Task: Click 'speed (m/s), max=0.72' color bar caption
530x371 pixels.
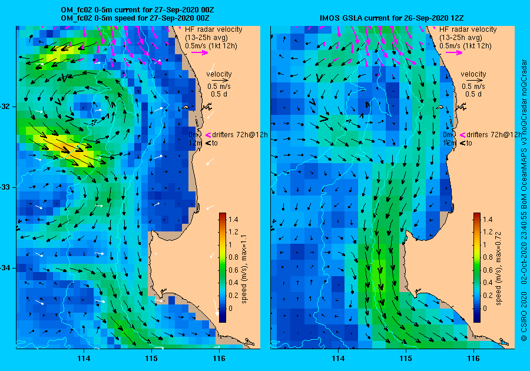Action: pos(499,269)
